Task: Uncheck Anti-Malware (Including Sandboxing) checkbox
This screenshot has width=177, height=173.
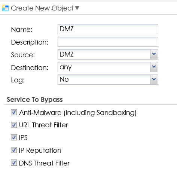Action: click(x=14, y=112)
